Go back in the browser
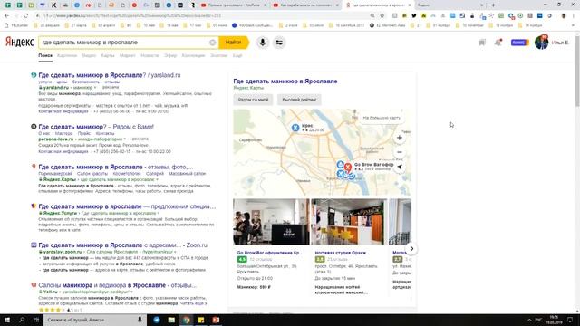Viewport: 580px width, 326px height. [x=6, y=16]
